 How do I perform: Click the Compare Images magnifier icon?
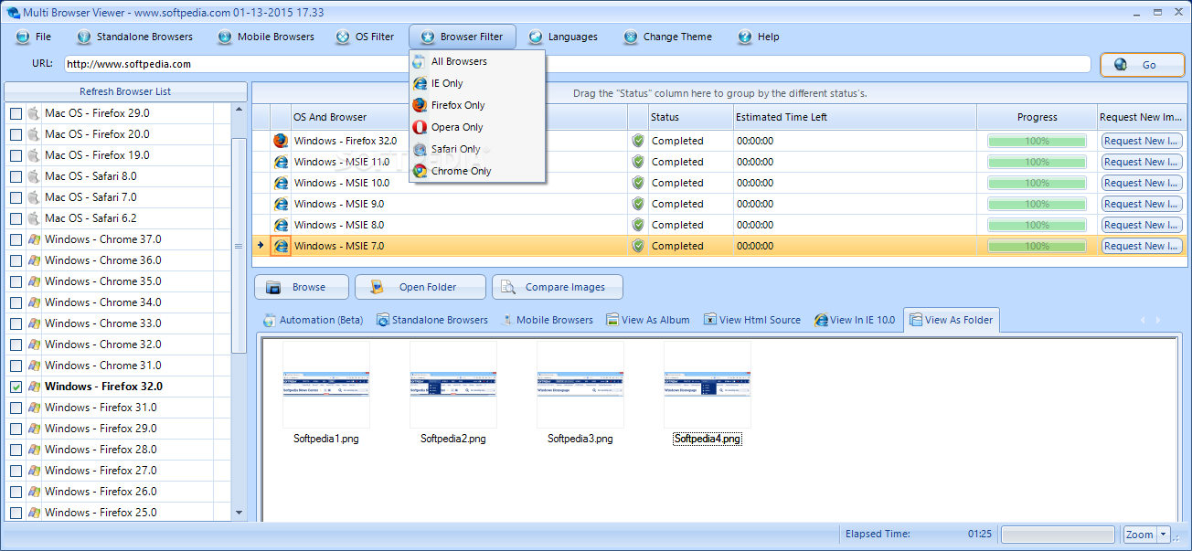tap(507, 287)
